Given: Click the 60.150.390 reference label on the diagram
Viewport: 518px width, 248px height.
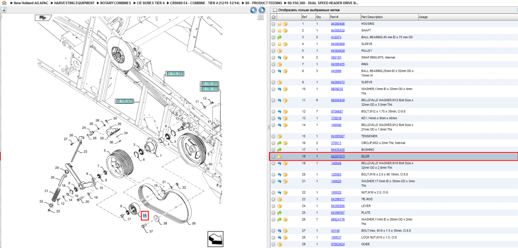Looking at the screenshot, I should [175, 74].
